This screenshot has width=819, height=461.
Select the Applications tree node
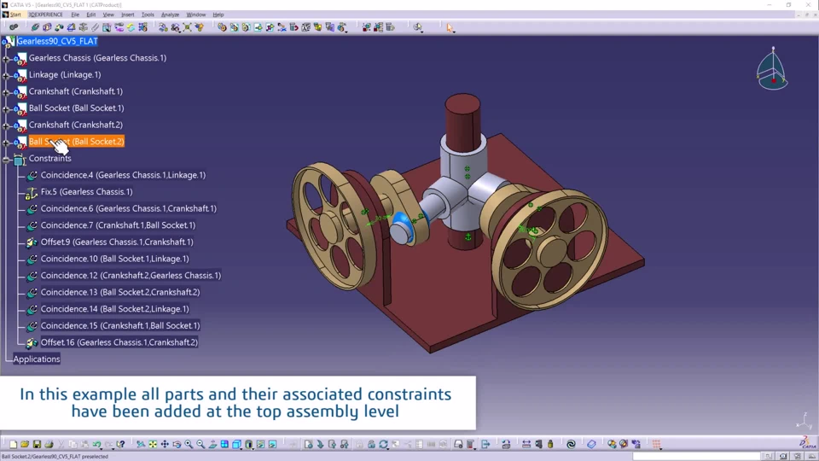(x=37, y=359)
